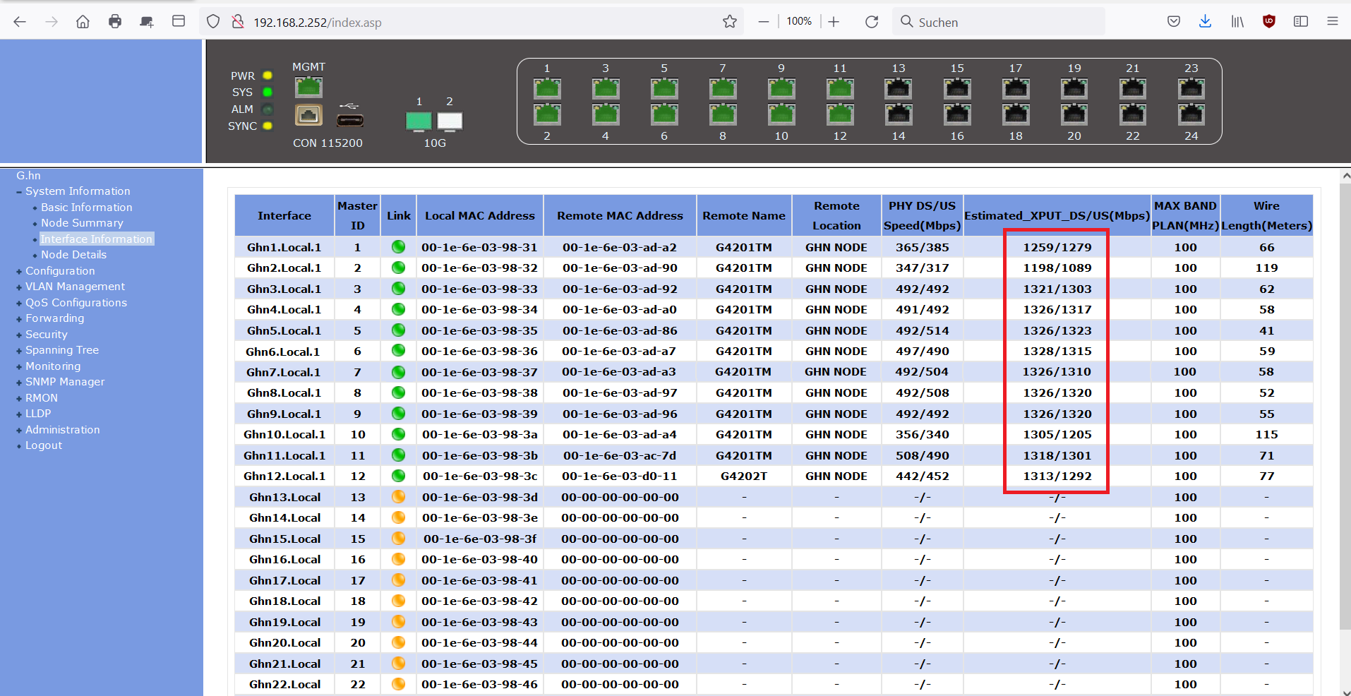Screen dimensions: 1351x696
Task: Click Ghn22.Local interface cell
Action: (284, 685)
